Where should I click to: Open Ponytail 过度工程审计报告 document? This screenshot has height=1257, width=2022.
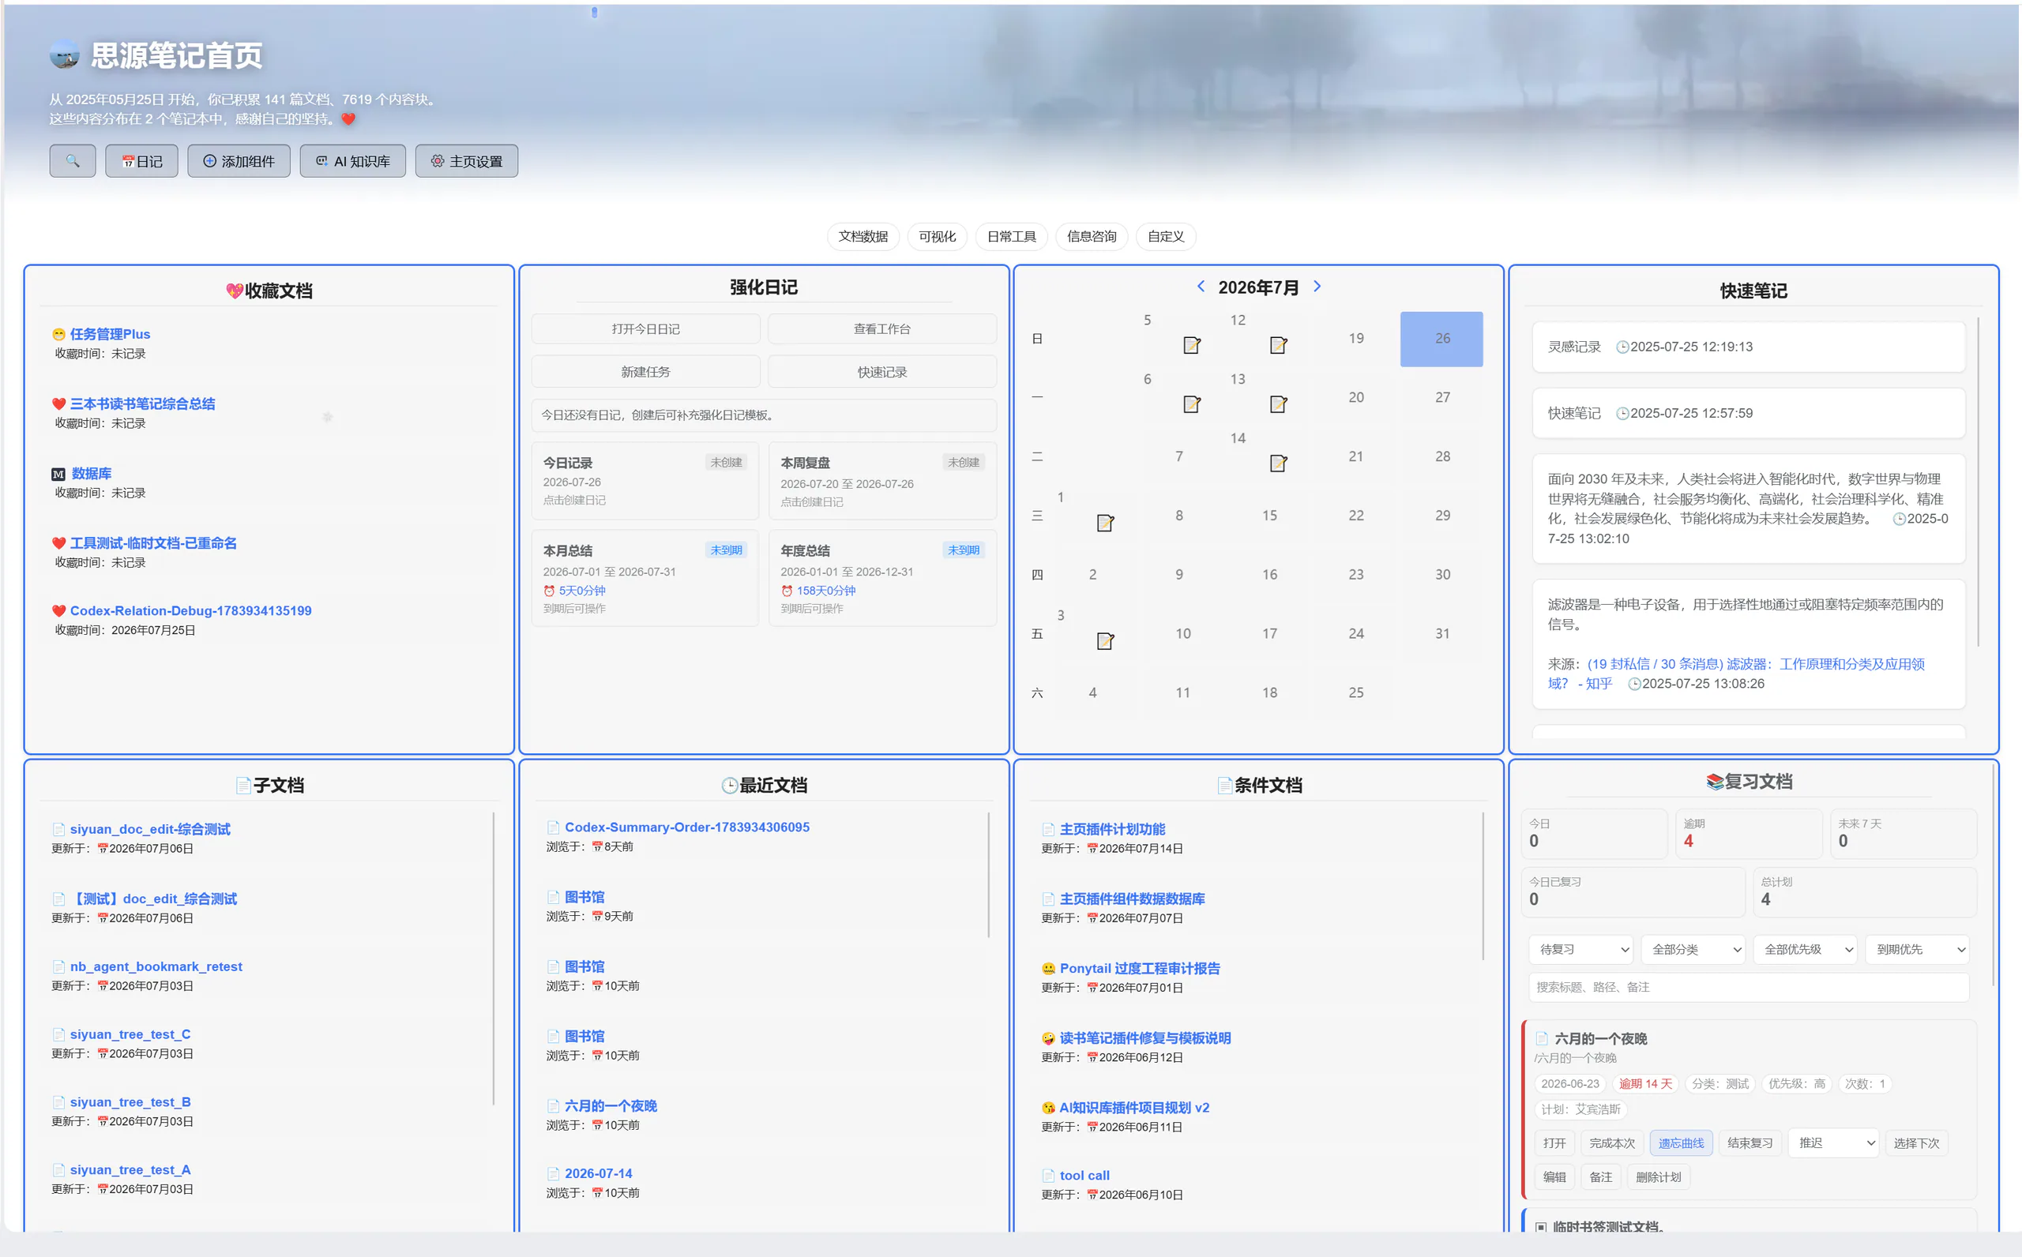tap(1140, 970)
